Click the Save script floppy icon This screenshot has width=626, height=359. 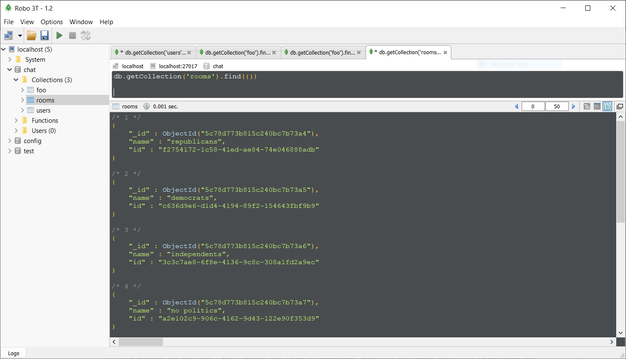click(x=45, y=36)
